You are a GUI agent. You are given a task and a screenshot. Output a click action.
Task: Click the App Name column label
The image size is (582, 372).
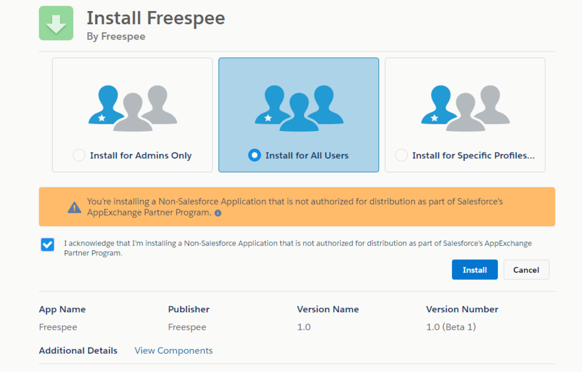(62, 309)
